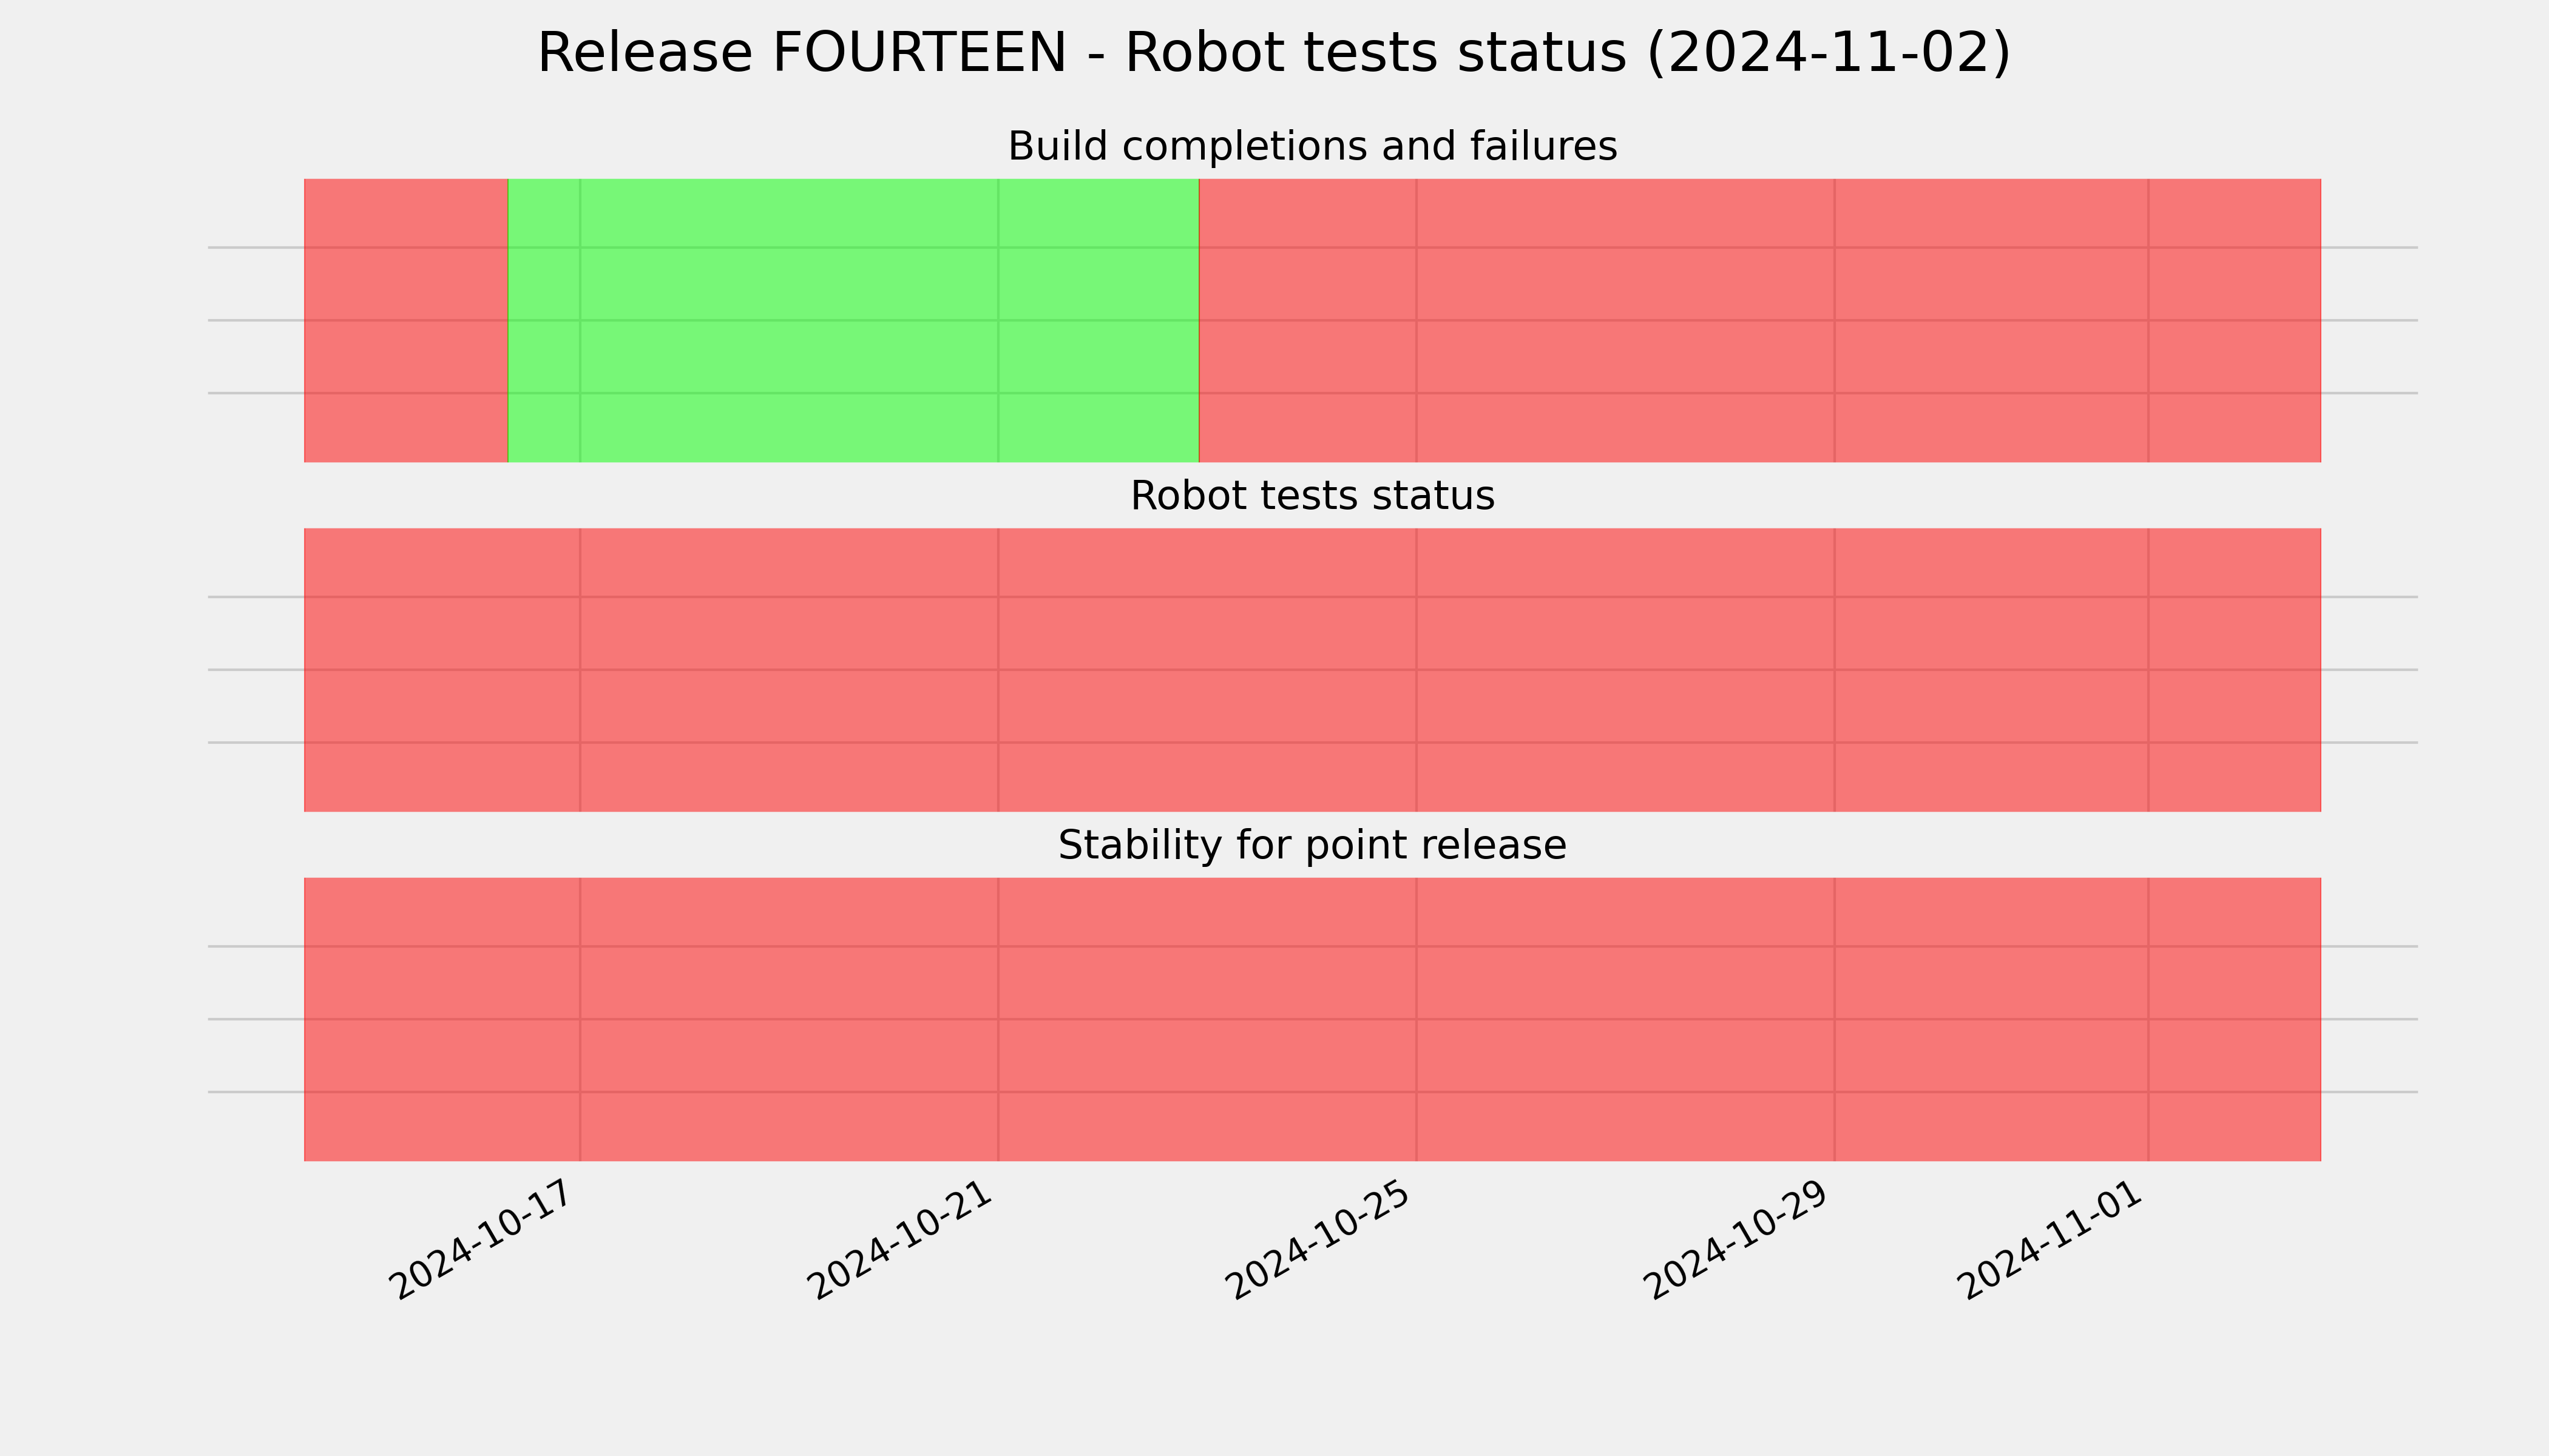The height and width of the screenshot is (1456, 2549).
Task: Click the 2024-10-21 gridline inside the green region
Action: 998,320
